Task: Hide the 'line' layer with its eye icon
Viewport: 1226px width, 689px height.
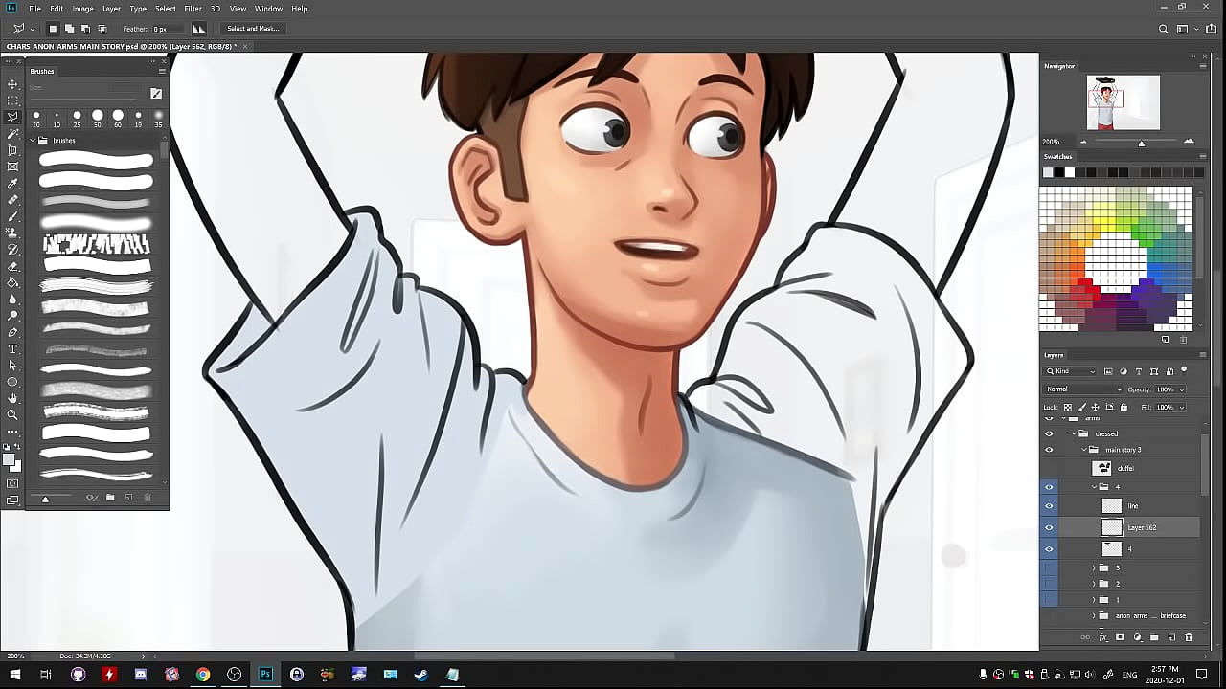Action: click(1049, 506)
